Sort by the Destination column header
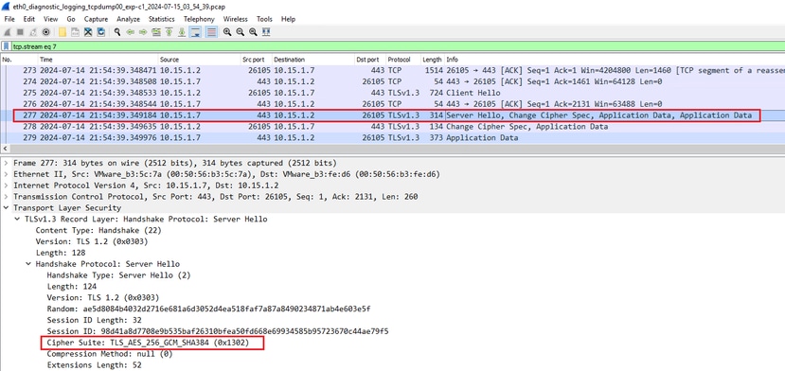The height and width of the screenshot is (371, 785). tap(313, 60)
